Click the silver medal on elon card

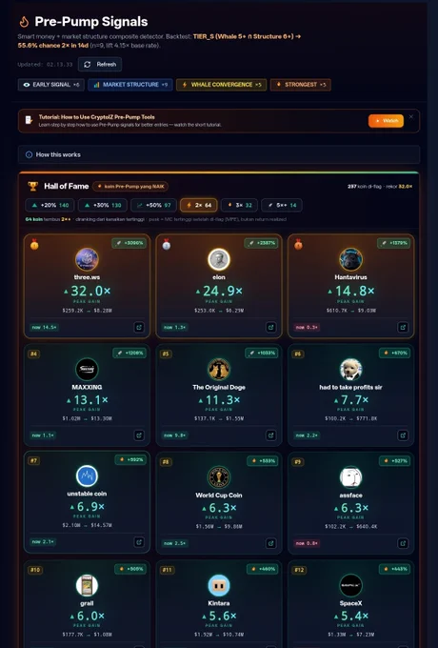[x=167, y=244]
